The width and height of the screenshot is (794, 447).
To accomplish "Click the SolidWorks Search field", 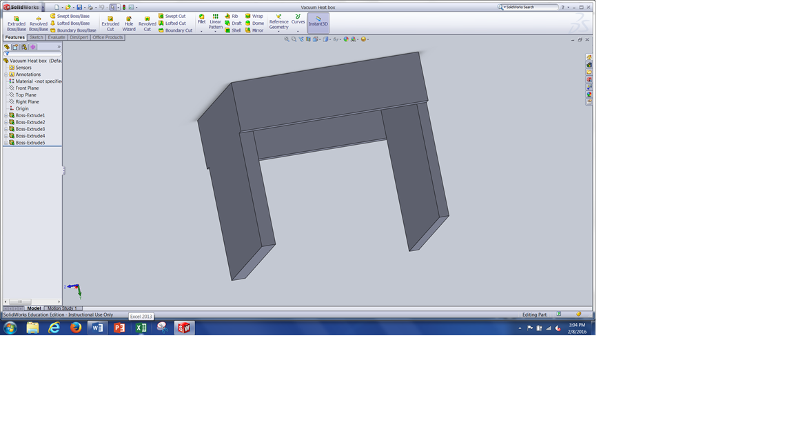I will tap(531, 7).
